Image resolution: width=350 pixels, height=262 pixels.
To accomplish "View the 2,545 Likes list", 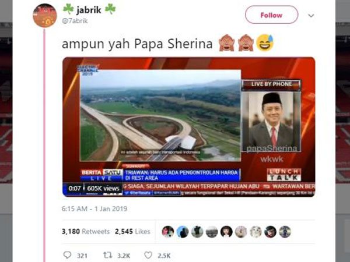I will 132,232.
